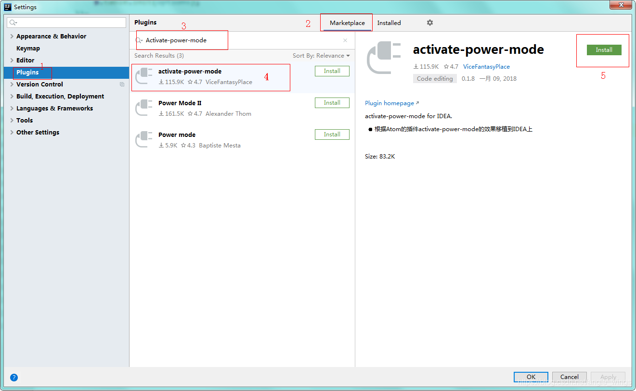Select the Power Mode II result row
This screenshot has height=391, width=636.
(242, 108)
